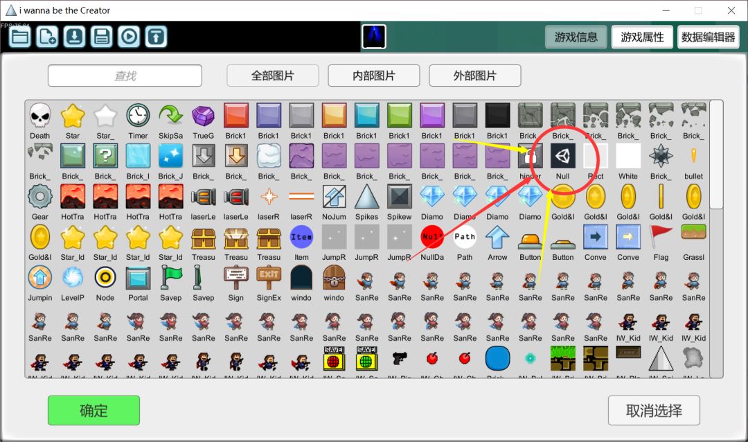
Task: Select the Jumpin orange ring sprite
Action: point(40,278)
